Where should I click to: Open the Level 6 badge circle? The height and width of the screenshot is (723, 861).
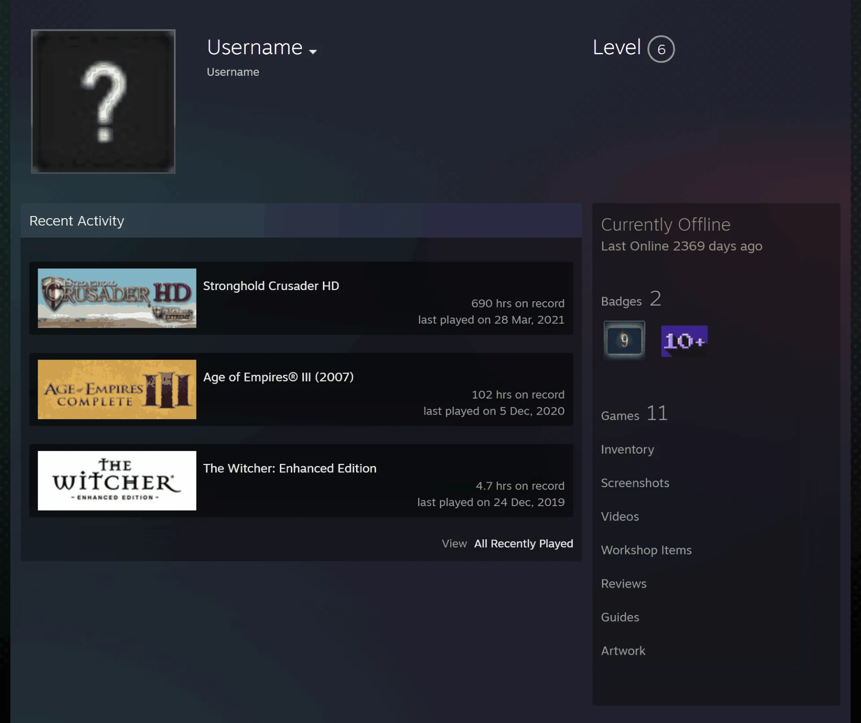click(x=661, y=49)
